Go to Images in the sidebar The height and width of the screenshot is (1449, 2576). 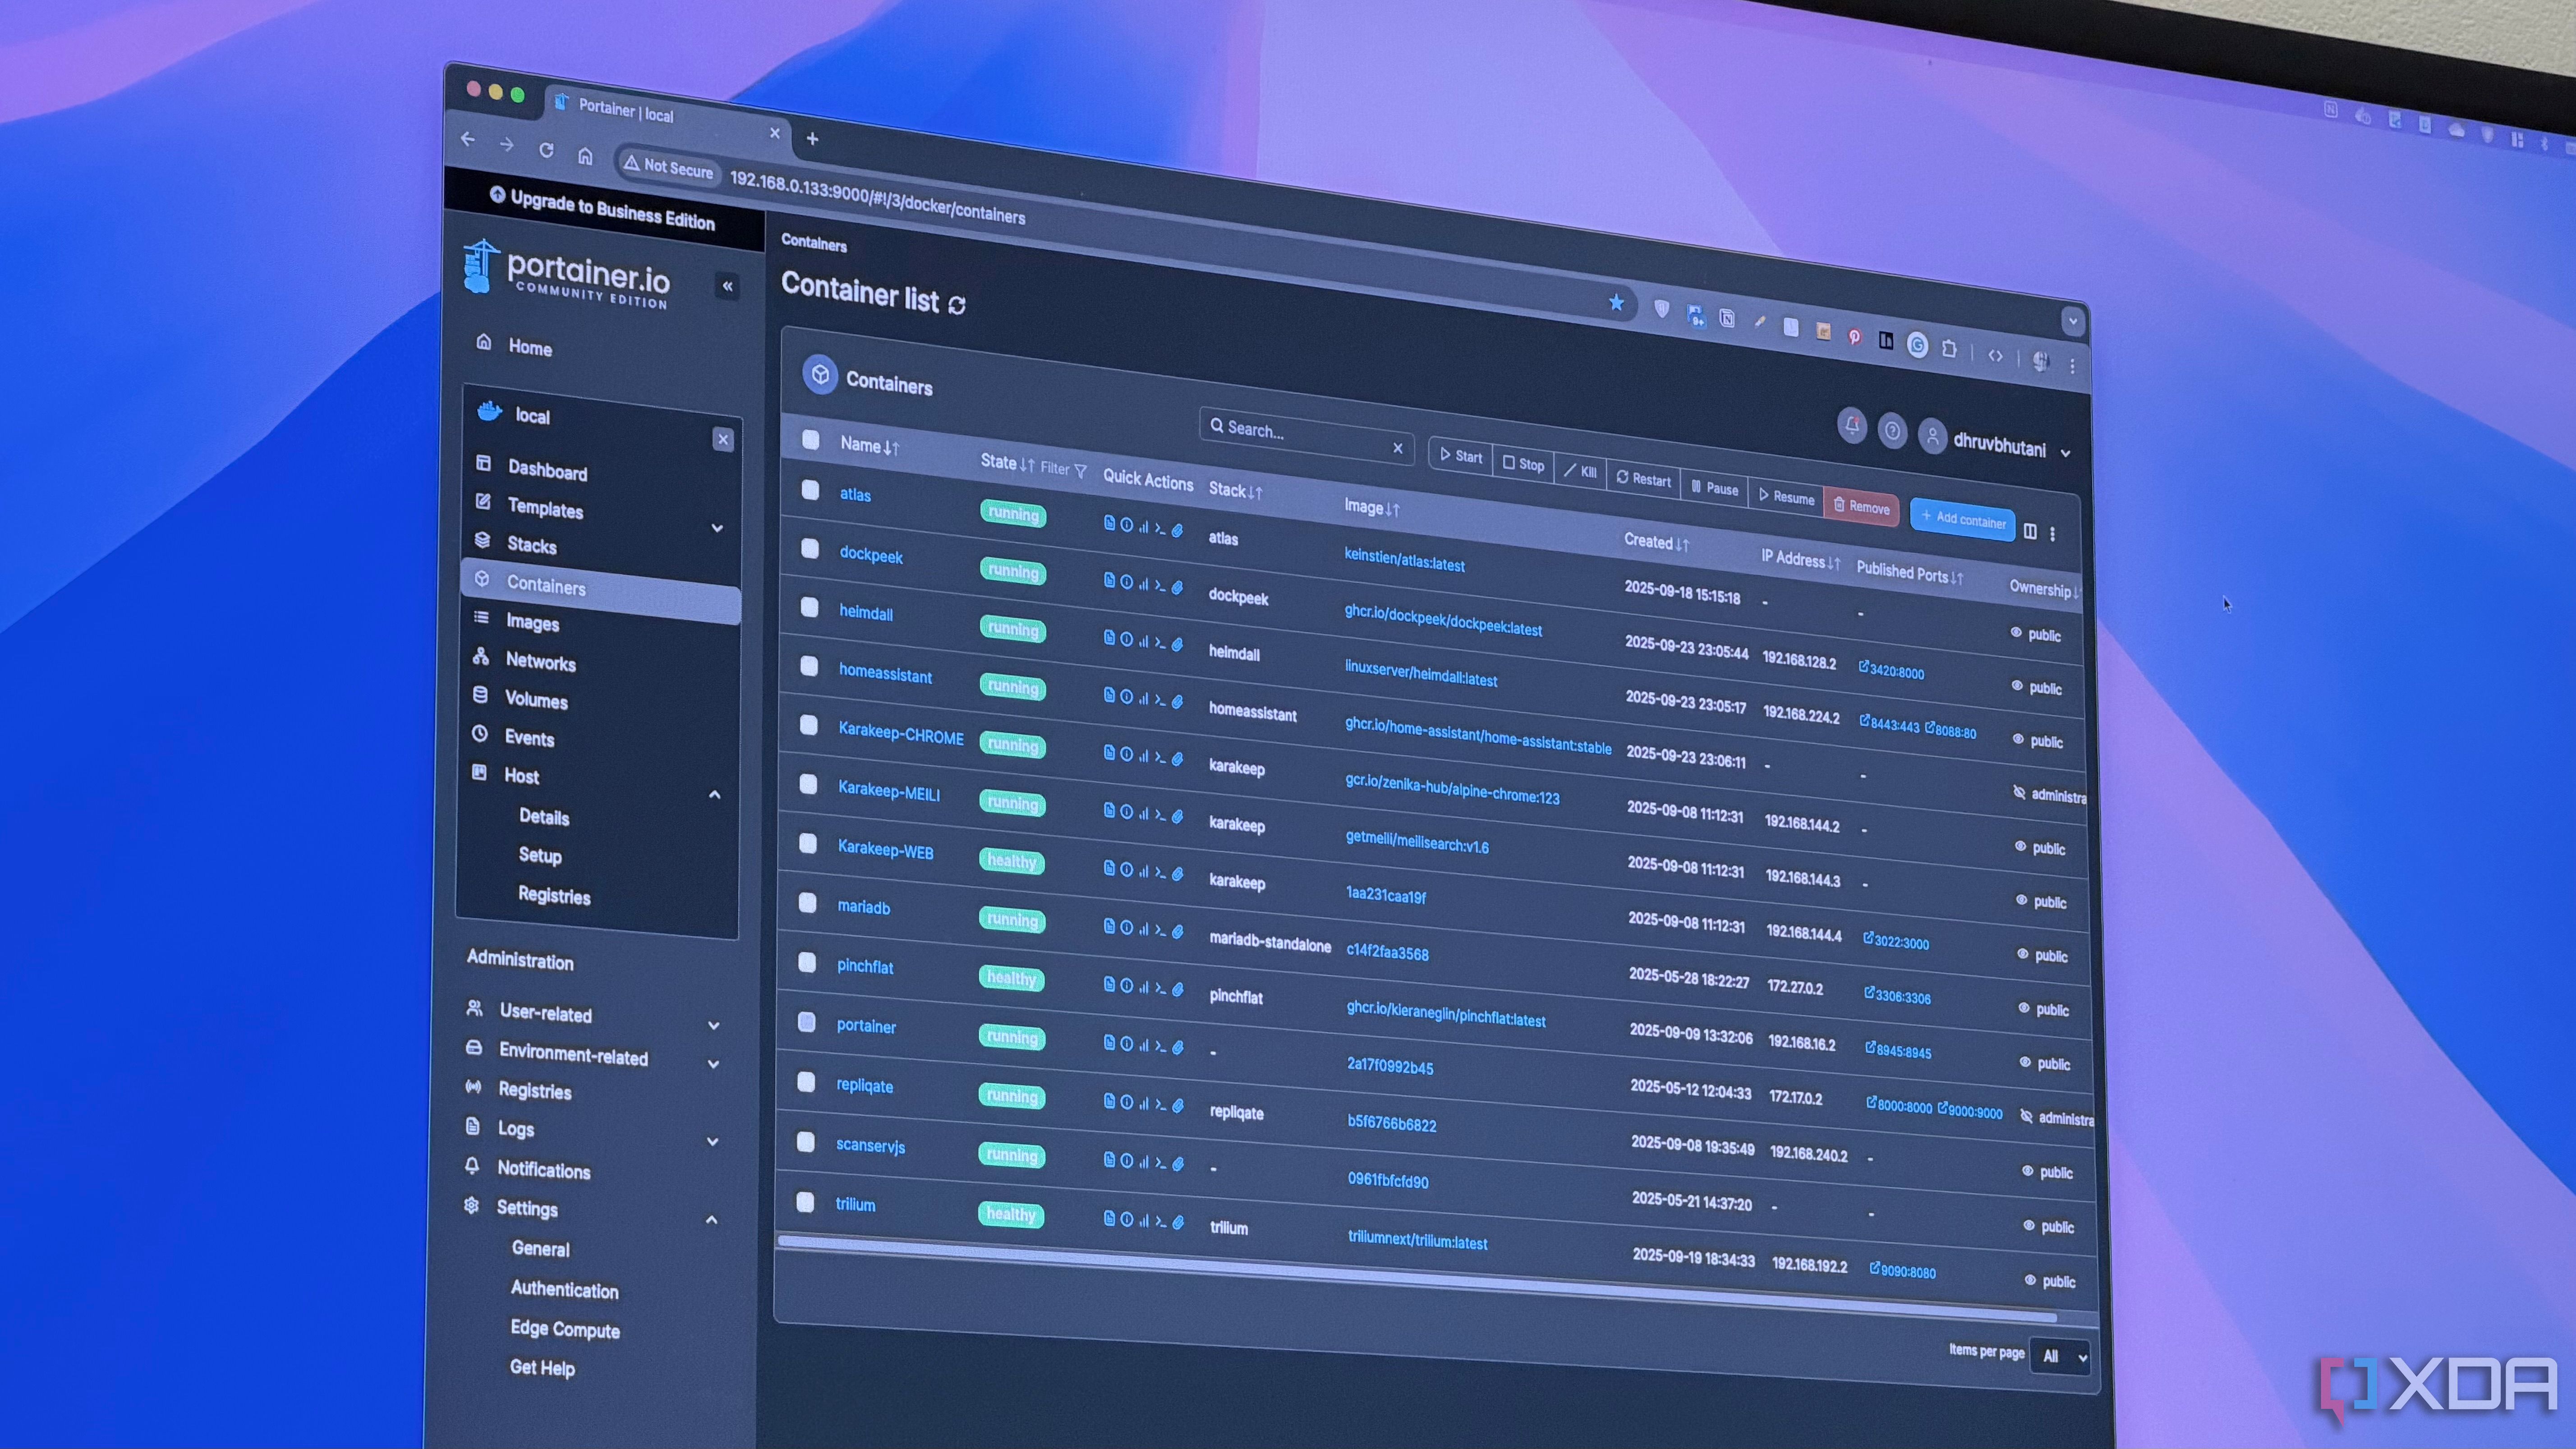[x=532, y=623]
